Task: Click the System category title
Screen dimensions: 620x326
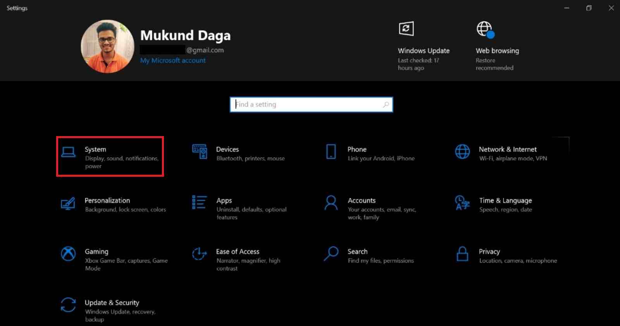Action: (95, 149)
